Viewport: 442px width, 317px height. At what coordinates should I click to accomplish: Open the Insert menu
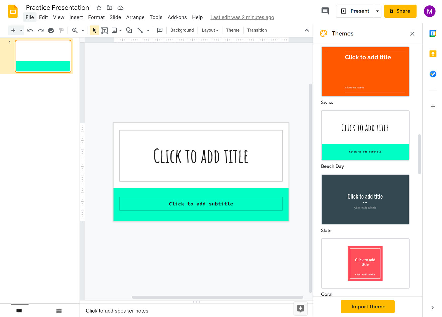(x=76, y=17)
